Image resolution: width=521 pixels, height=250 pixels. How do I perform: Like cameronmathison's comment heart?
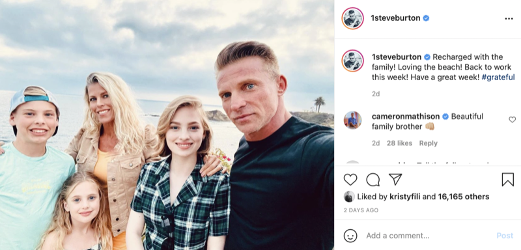click(513, 120)
